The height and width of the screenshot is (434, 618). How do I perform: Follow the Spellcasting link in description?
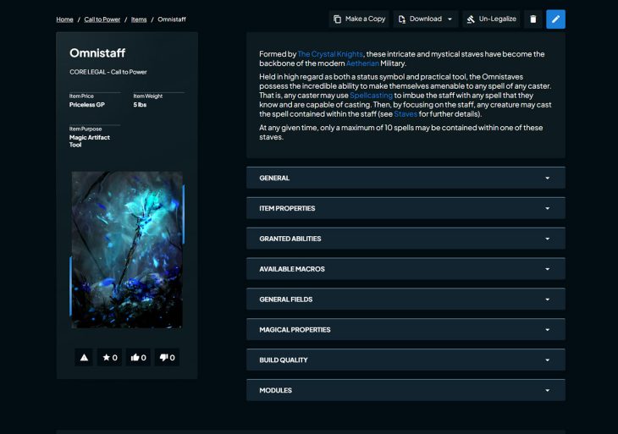[371, 96]
